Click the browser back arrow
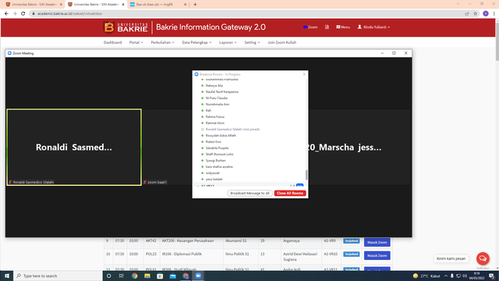The width and height of the screenshot is (499, 281). pyautogui.click(x=6, y=14)
